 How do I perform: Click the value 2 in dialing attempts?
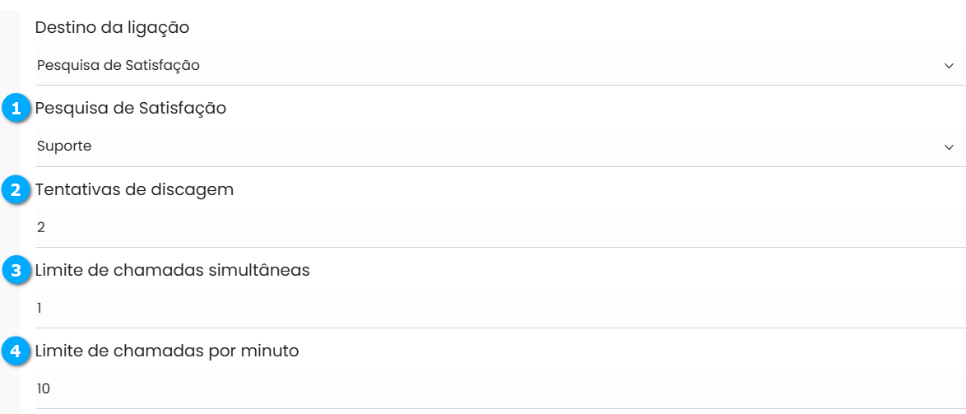pos(41,227)
